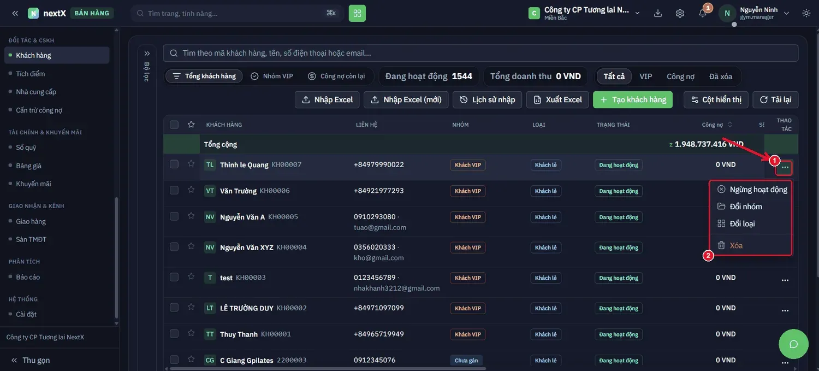Check the Thinh le Quang row checkbox

[174, 164]
